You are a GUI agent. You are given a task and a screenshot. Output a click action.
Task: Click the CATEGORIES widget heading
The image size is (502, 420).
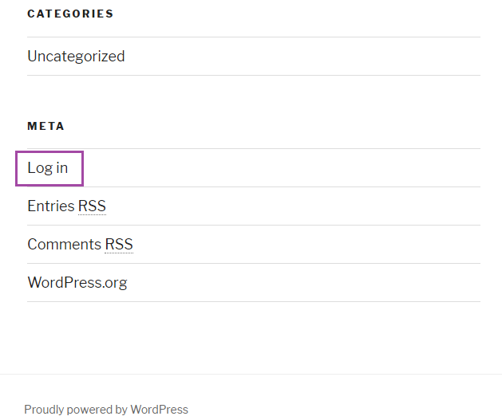70,14
